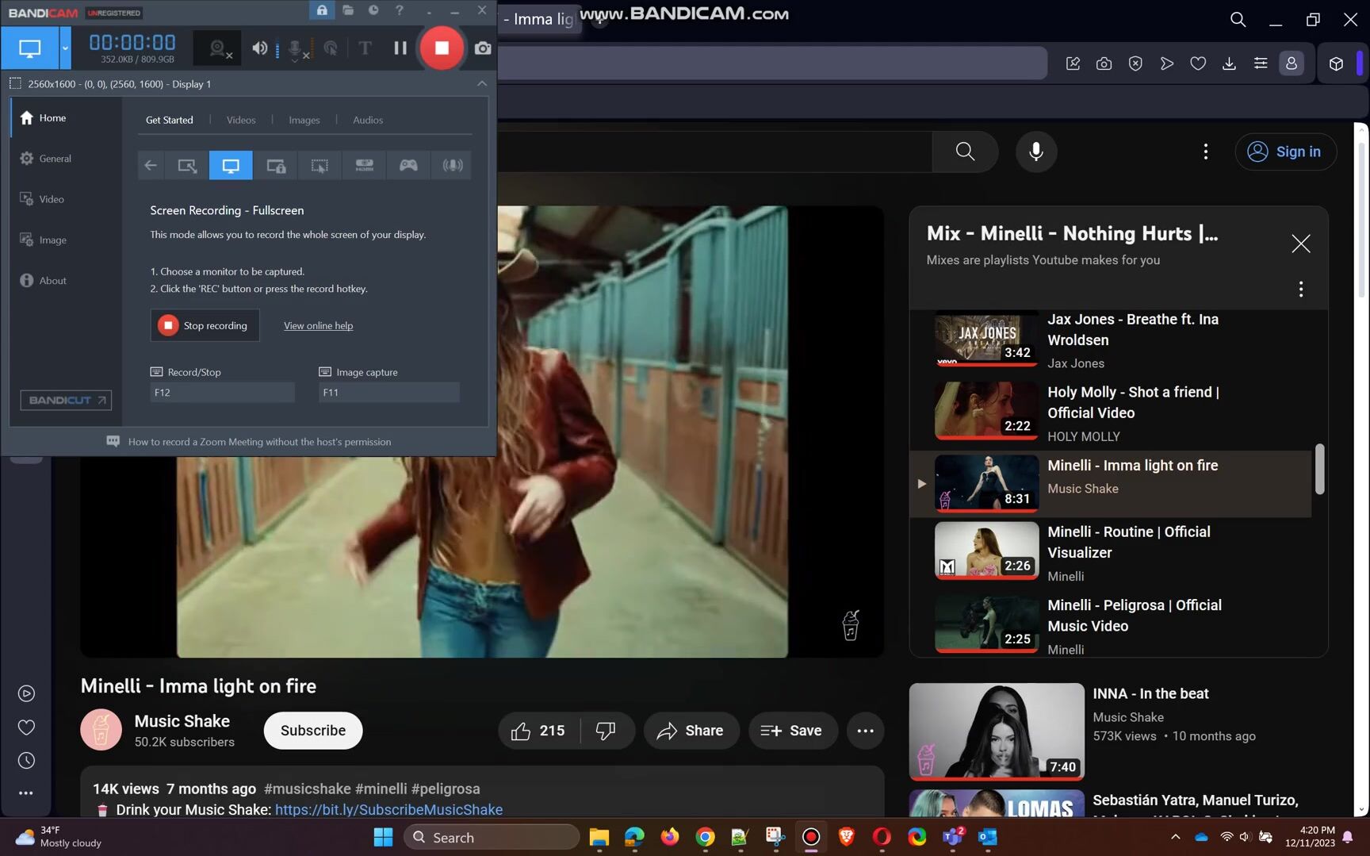Play INNA In the beat video
Viewport: 1370px width, 856px height.
(997, 731)
